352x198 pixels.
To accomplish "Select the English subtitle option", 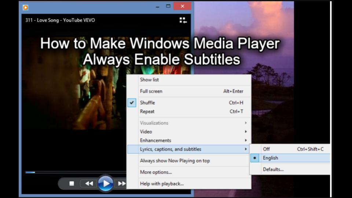I will point(270,158).
